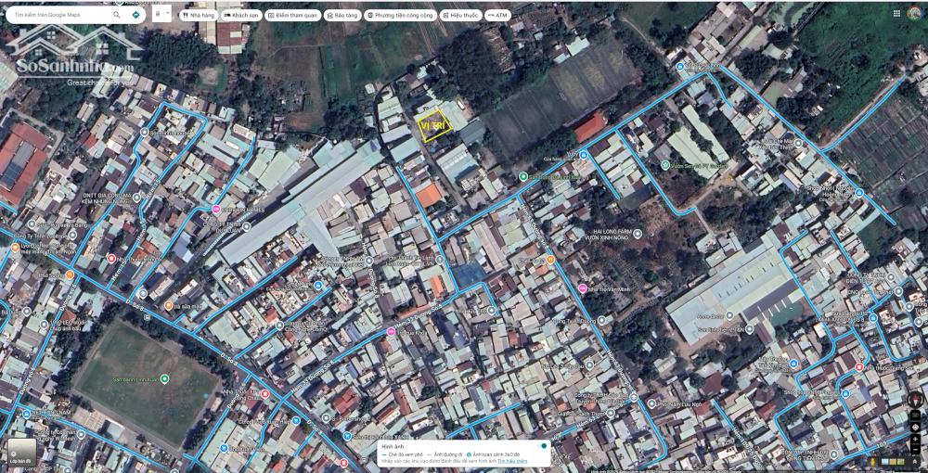The width and height of the screenshot is (928, 473).
Task: Choose the ATM category chip
Action: (497, 16)
